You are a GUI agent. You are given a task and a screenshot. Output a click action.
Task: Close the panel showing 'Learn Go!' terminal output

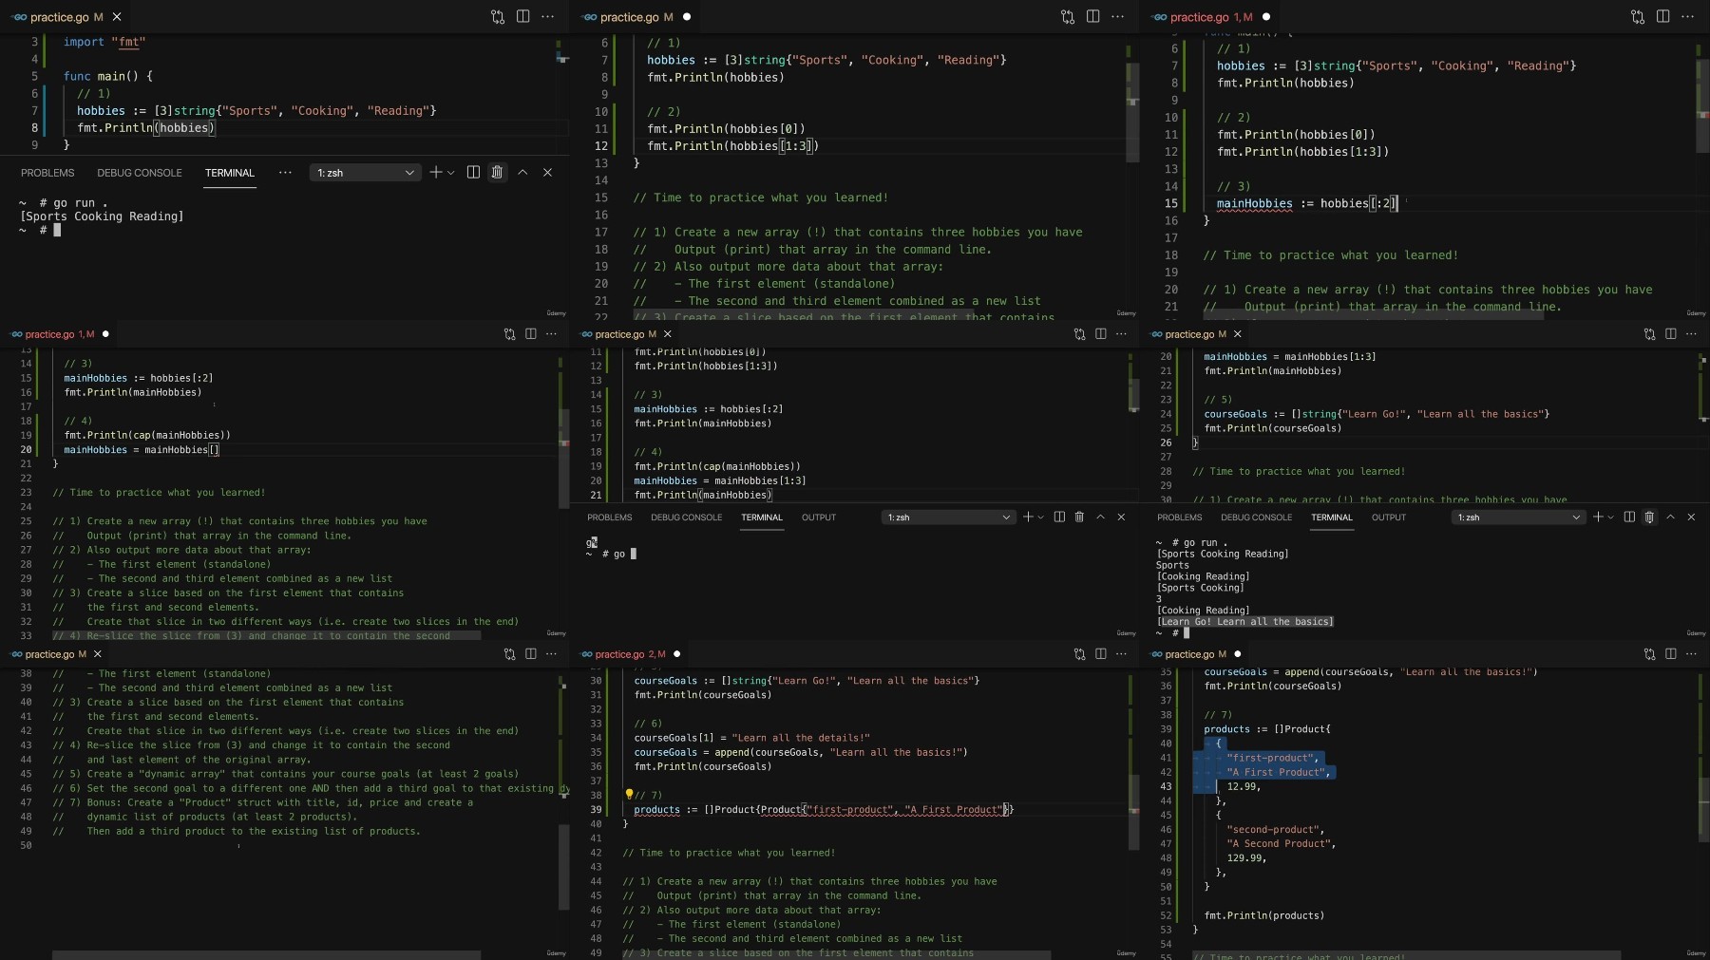point(1691,518)
